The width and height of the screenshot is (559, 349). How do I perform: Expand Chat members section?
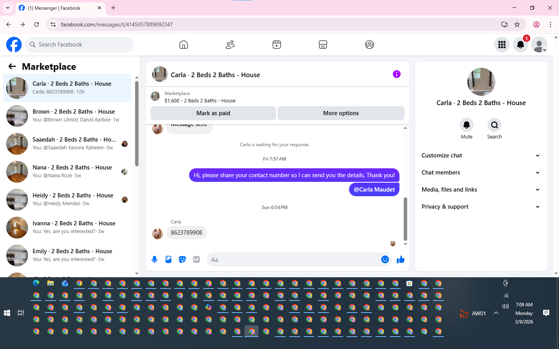(x=481, y=173)
